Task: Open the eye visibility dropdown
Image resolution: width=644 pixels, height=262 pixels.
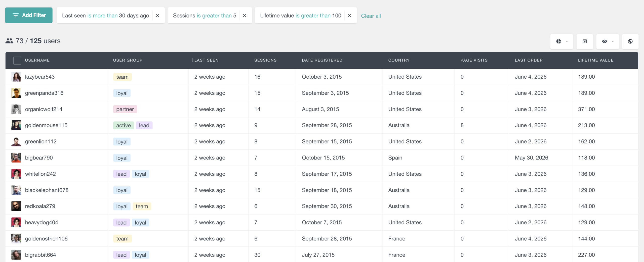Action: click(x=608, y=41)
